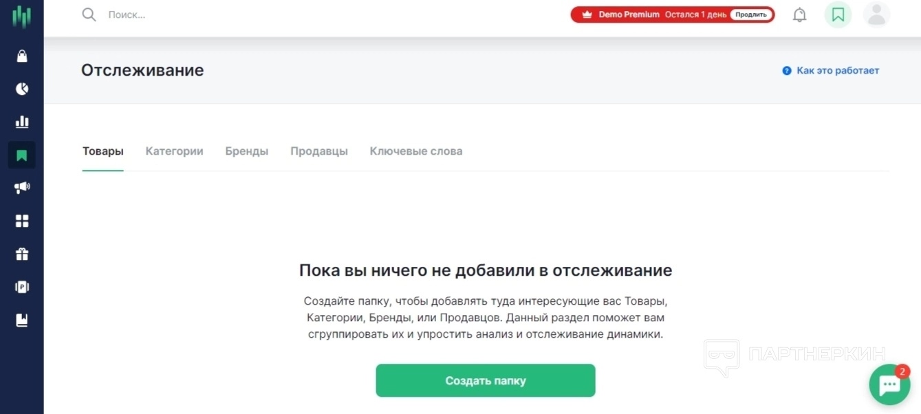
Task: Open the bar chart sidebar section
Action: 22,122
